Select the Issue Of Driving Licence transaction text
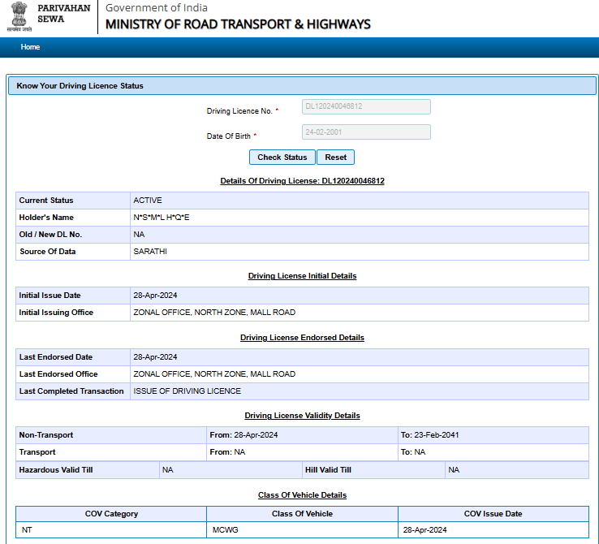The image size is (599, 544). point(187,391)
